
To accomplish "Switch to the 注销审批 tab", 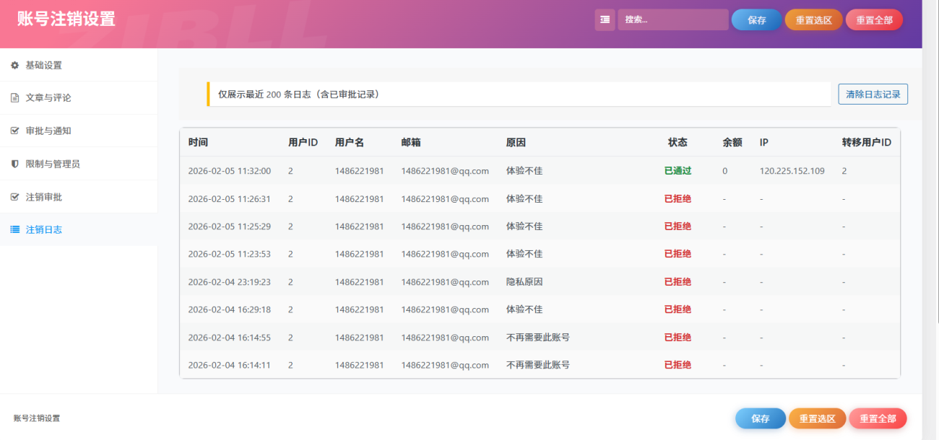I will tap(44, 197).
